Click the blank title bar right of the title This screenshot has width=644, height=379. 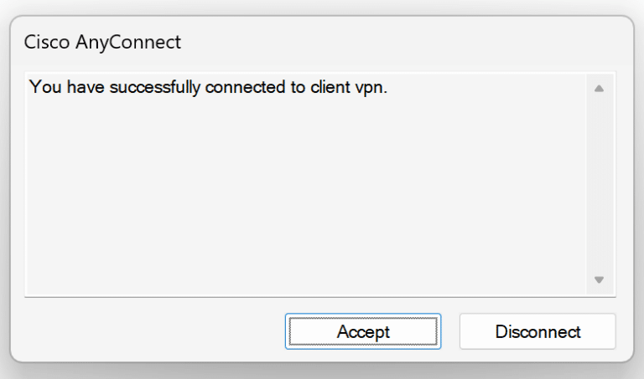(402, 41)
